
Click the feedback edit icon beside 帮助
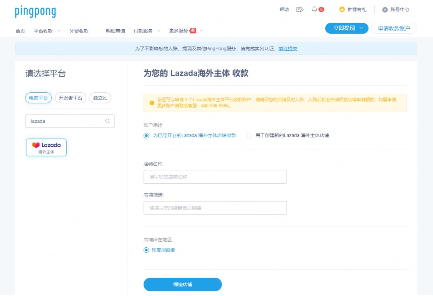300,10
